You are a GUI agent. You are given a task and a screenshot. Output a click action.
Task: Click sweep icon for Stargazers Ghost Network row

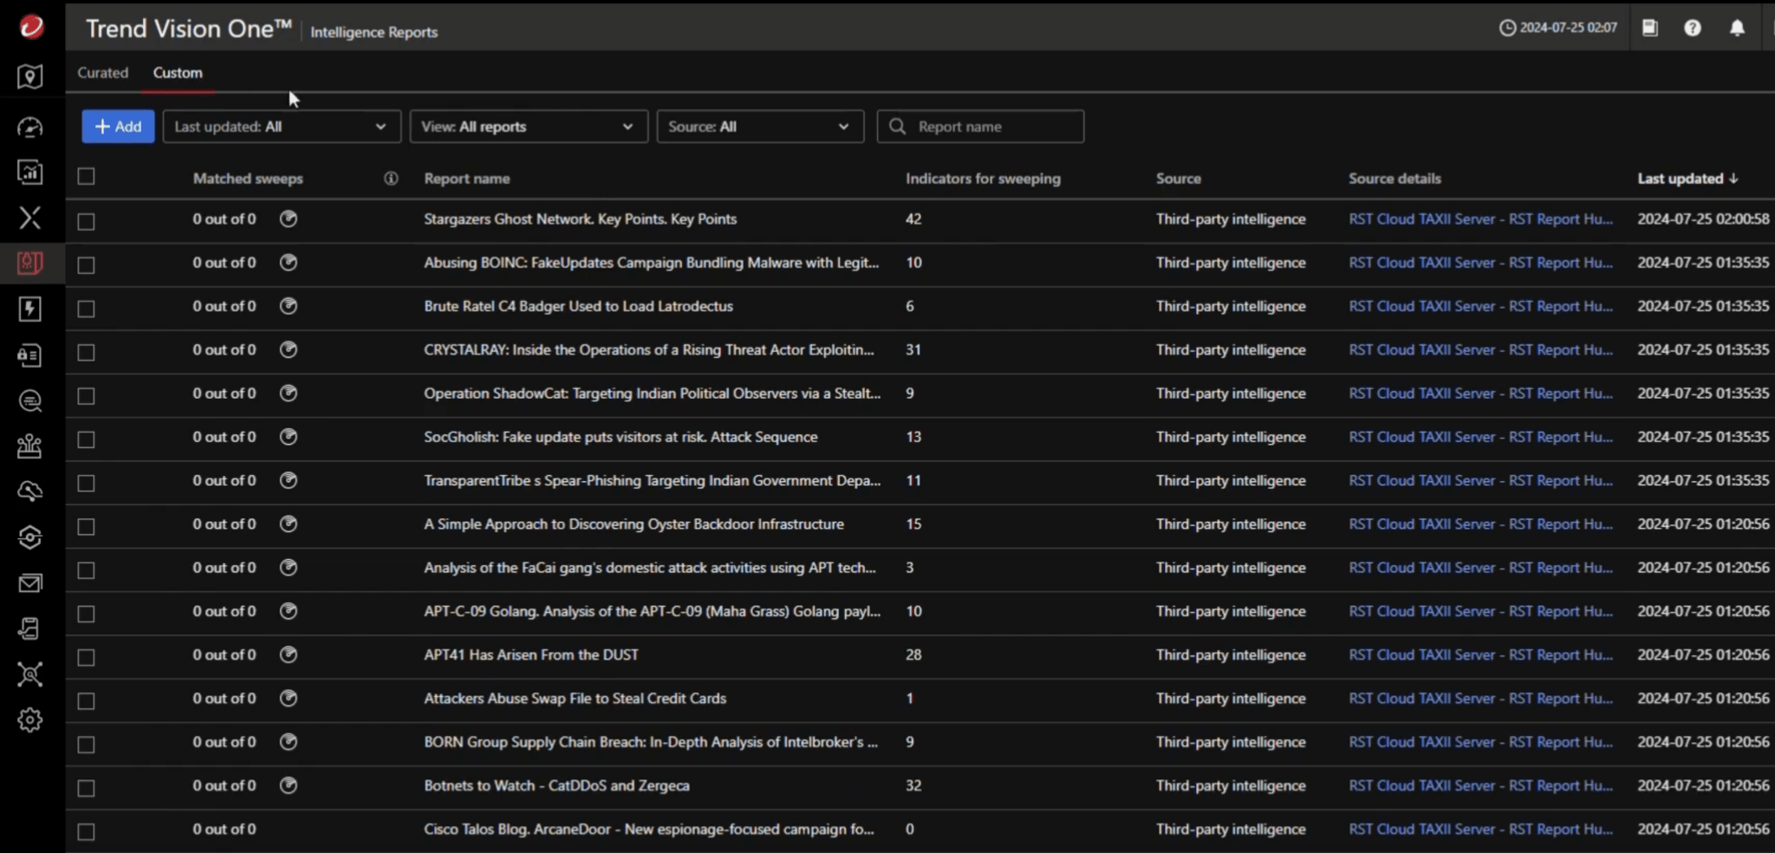point(289,219)
